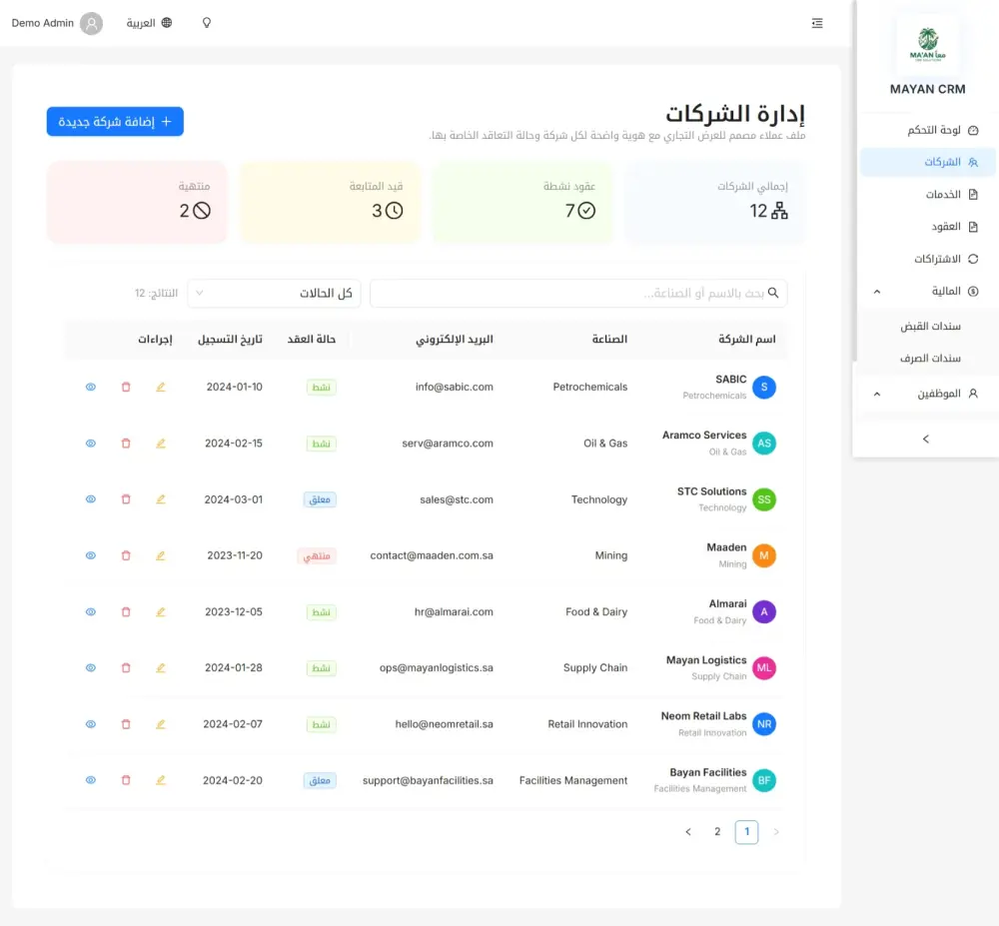Click the hamburger list icon above the table area
The height and width of the screenshot is (926, 999).
(817, 23)
